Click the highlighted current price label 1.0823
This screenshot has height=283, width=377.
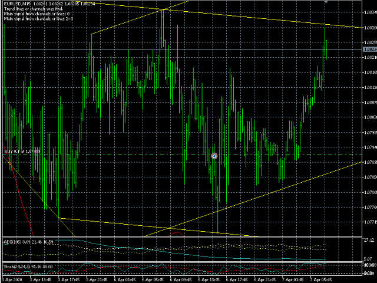click(370, 50)
